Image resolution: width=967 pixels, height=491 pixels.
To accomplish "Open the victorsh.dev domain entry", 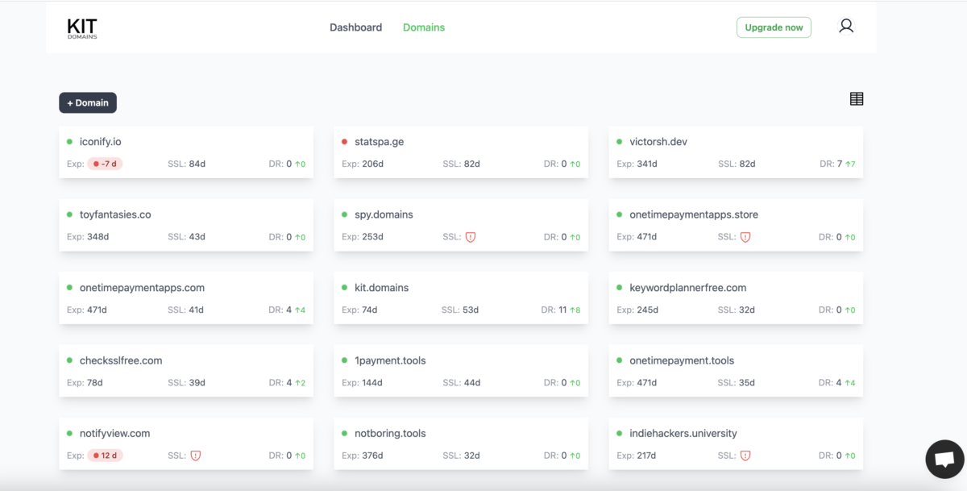I will [658, 142].
